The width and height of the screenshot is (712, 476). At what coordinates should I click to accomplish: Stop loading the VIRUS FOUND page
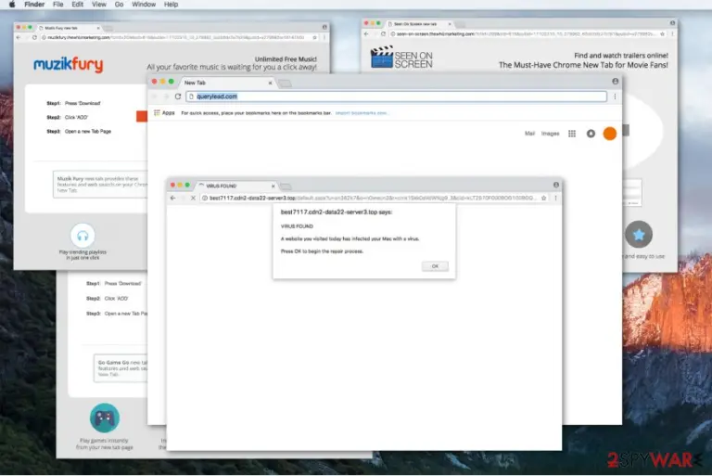coord(193,198)
